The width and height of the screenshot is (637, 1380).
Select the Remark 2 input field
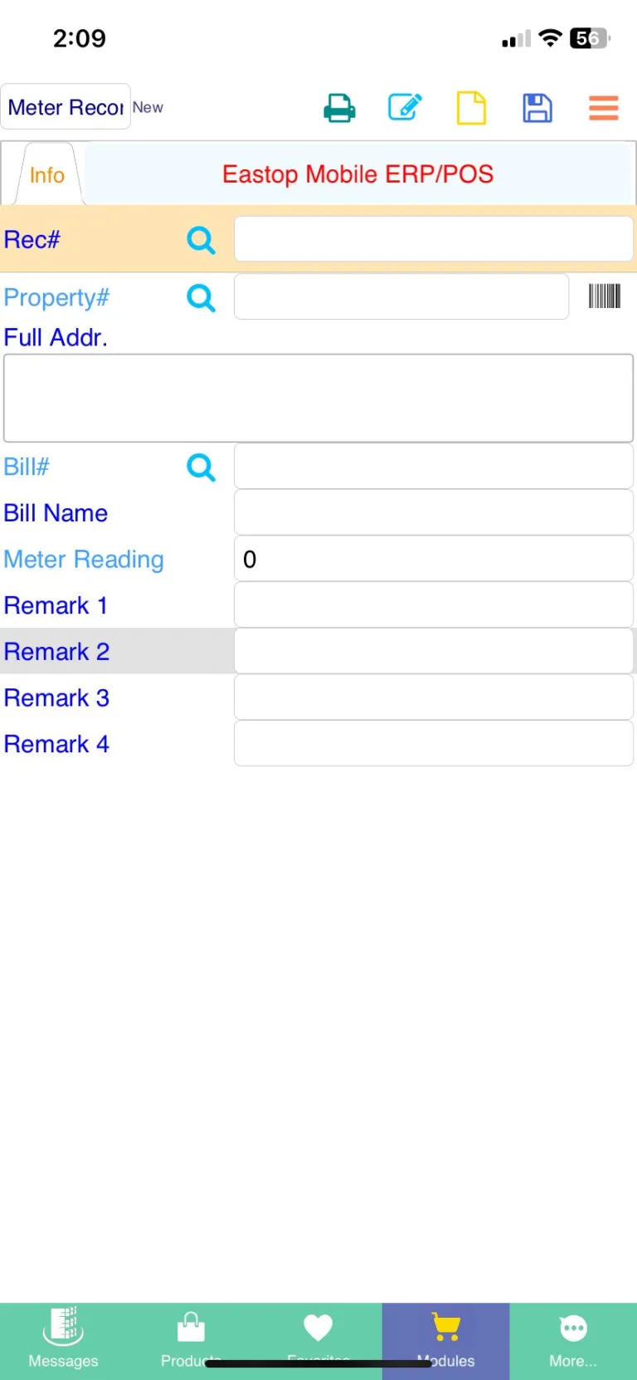[x=434, y=652]
